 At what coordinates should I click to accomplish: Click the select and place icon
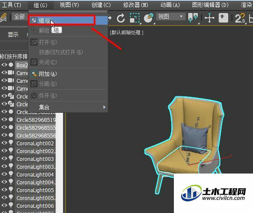[149, 18]
